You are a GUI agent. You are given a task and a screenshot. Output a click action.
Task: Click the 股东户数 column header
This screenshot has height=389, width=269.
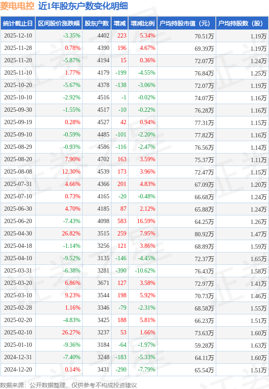click(97, 23)
